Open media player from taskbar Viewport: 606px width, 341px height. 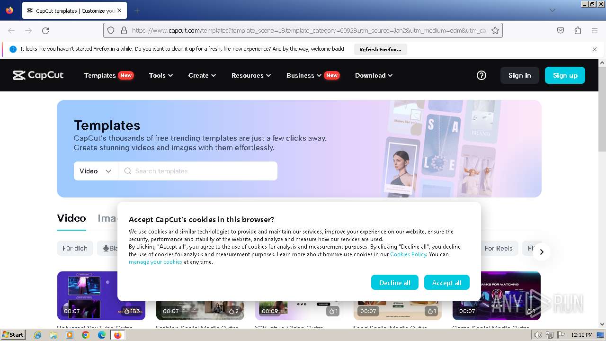click(x=70, y=335)
